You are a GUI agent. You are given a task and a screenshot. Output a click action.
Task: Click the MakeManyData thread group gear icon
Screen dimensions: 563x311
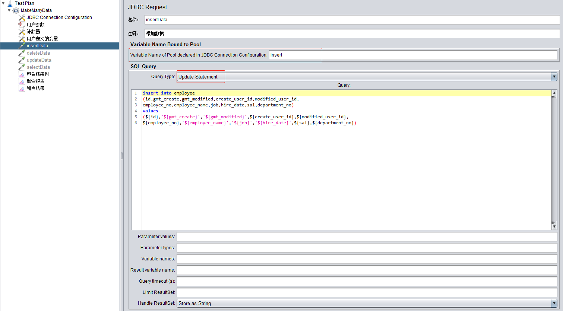[x=16, y=11]
